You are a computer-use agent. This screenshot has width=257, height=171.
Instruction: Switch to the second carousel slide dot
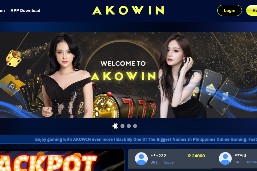[x=123, y=126]
